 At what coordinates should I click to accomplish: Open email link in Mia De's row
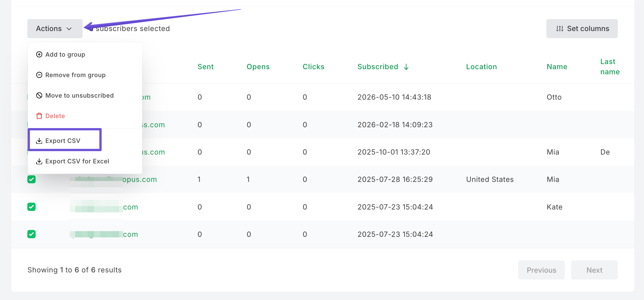point(153,152)
